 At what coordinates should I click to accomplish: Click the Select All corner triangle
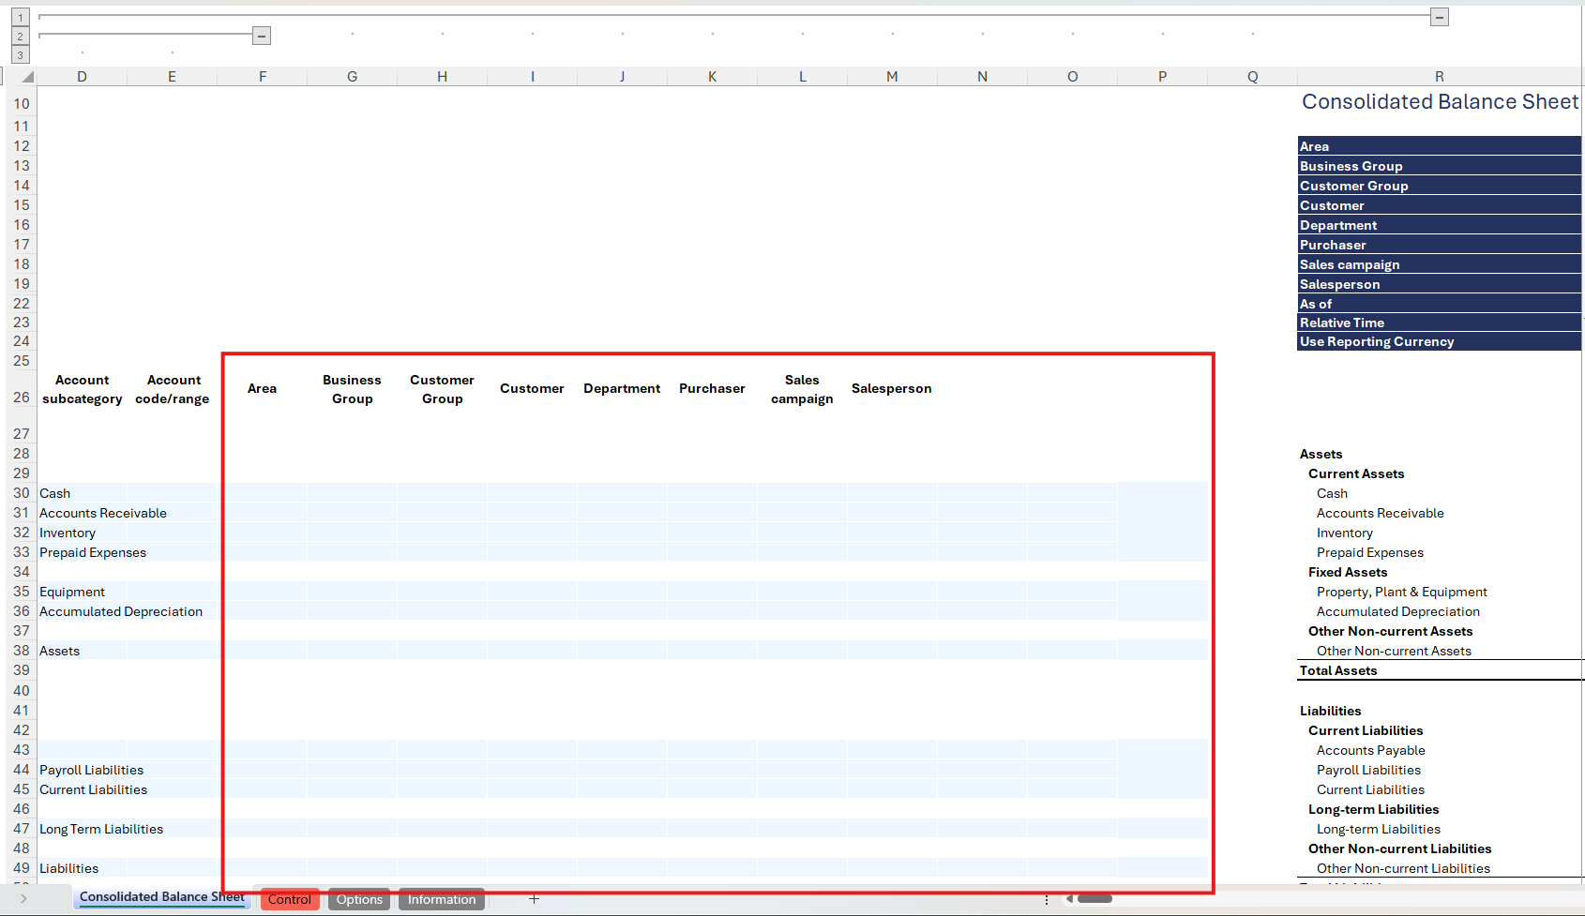point(26,77)
